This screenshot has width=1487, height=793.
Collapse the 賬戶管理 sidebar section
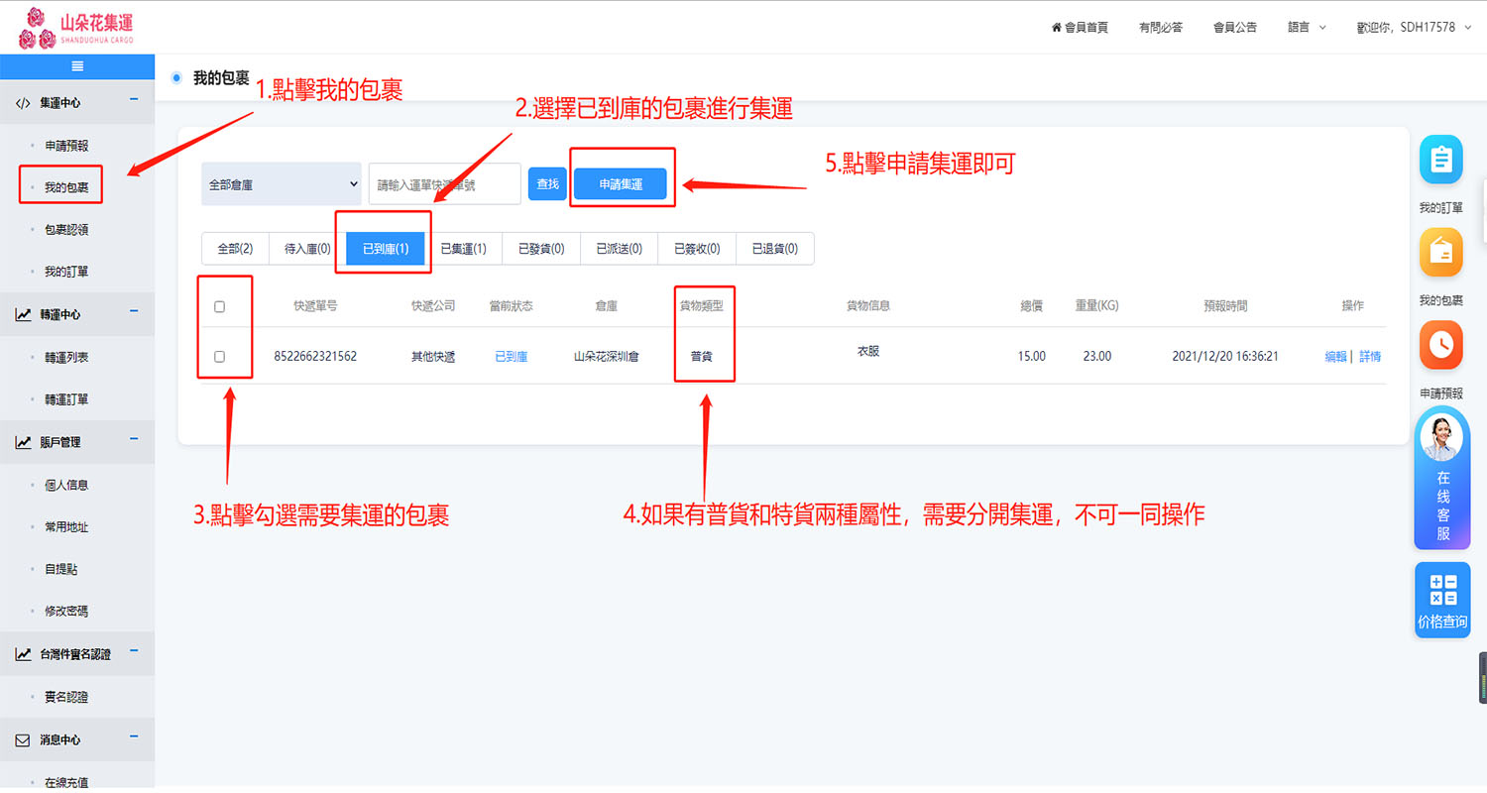(134, 441)
